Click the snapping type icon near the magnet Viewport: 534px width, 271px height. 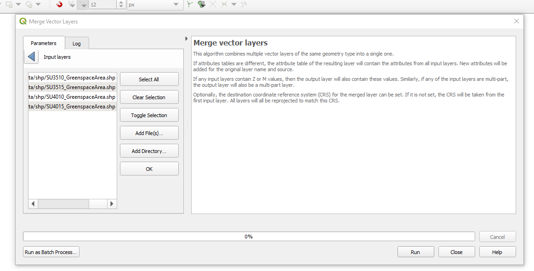pyautogui.click(x=71, y=5)
